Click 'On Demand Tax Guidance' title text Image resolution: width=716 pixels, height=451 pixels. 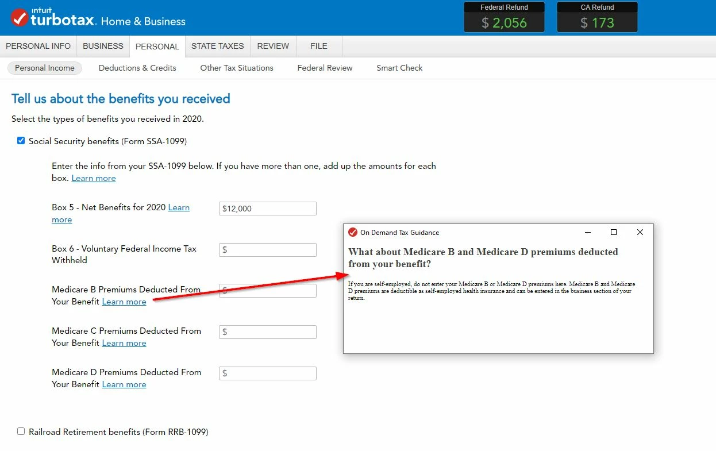click(x=400, y=232)
